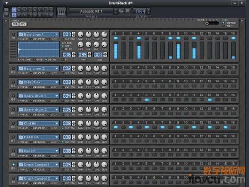Select pattern slot H
This screenshot has height=187, width=249.
[51, 10]
